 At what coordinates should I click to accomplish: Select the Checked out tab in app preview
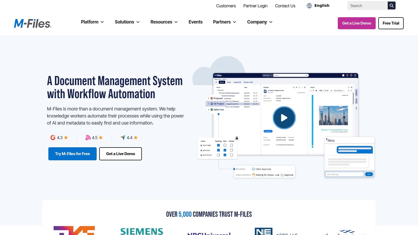248,82
